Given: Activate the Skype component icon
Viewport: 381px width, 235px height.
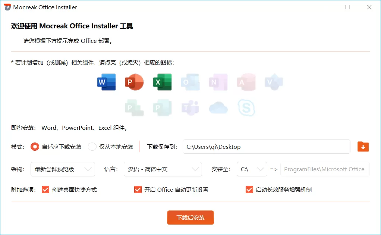Looking at the screenshot, I should 246,107.
